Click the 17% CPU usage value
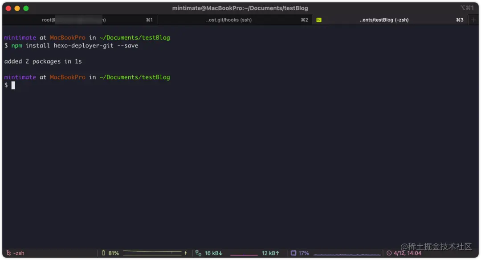The width and height of the screenshot is (481, 260). pyautogui.click(x=304, y=253)
